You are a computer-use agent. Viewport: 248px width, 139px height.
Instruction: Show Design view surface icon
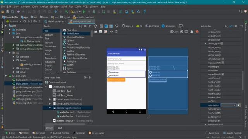[101, 26]
